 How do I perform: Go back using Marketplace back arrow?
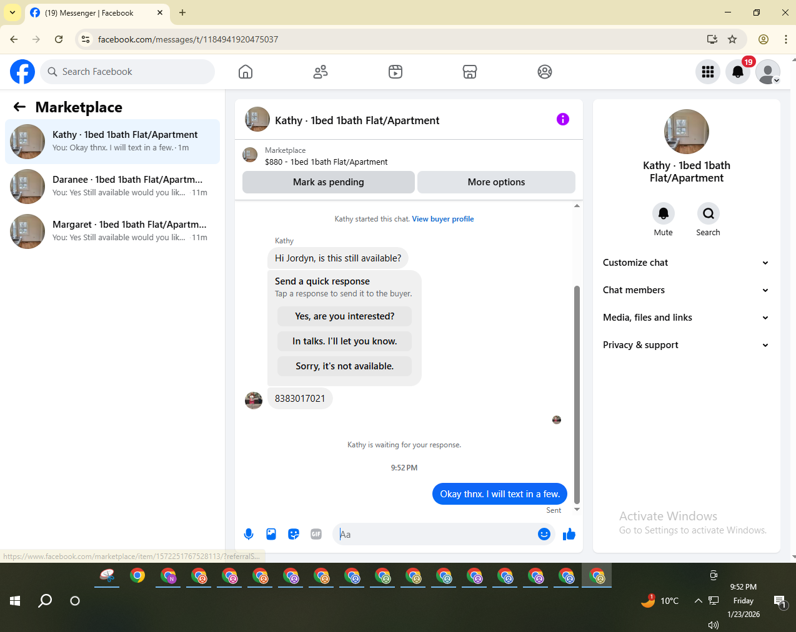[x=20, y=107]
